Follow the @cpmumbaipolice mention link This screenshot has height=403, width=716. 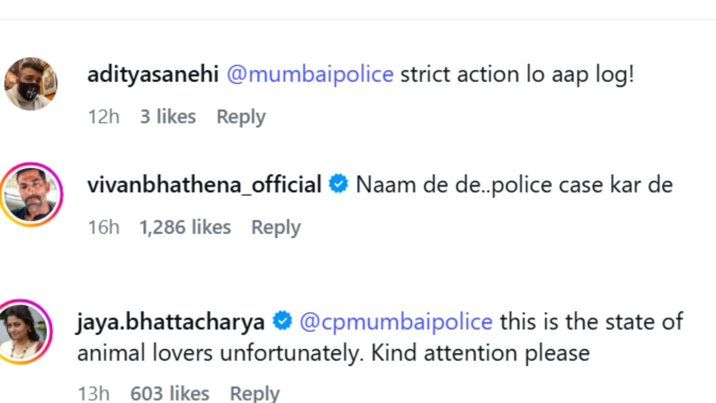coord(396,322)
